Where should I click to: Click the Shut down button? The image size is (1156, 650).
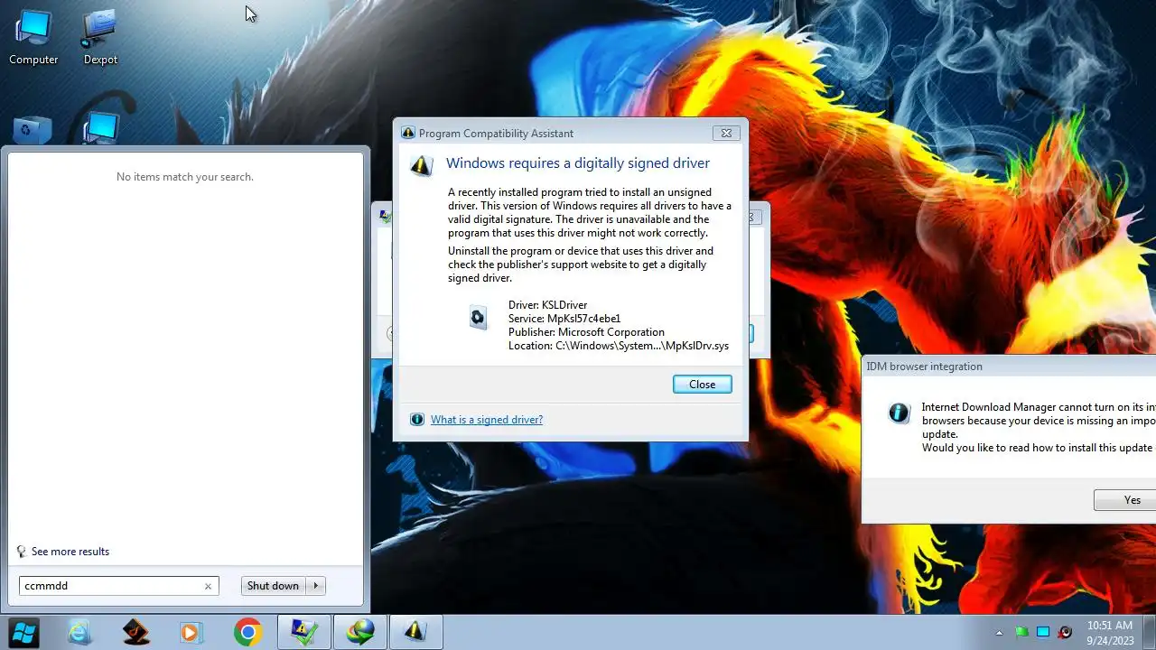[x=273, y=586]
